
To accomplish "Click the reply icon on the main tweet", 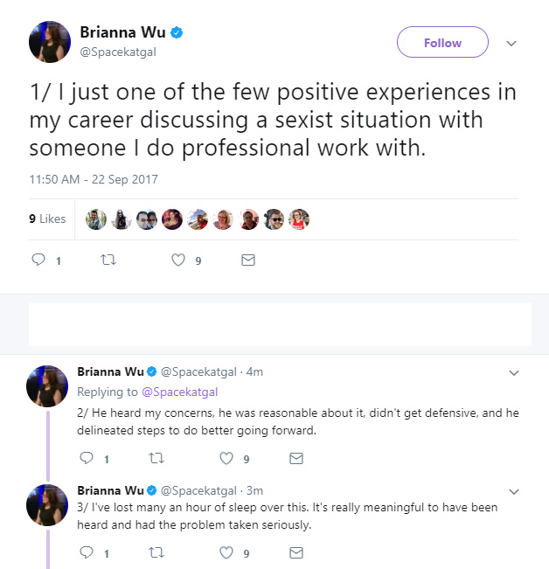I will pos(38,260).
